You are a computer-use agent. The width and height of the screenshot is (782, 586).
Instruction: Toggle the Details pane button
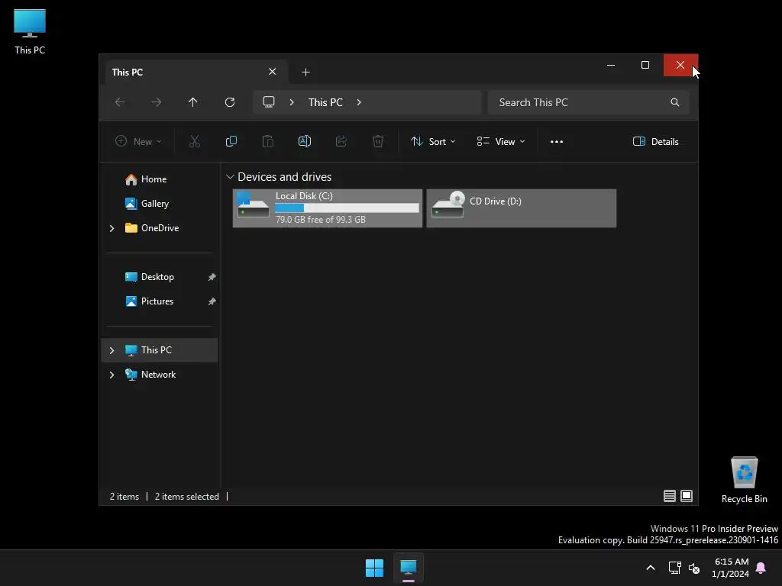click(655, 141)
